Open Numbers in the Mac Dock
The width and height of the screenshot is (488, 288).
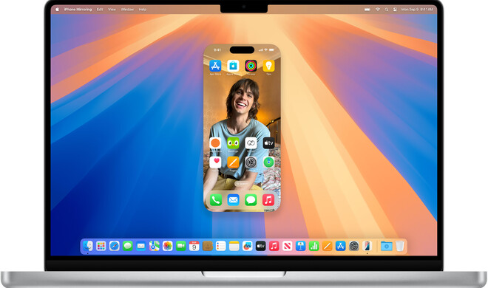pos(314,246)
